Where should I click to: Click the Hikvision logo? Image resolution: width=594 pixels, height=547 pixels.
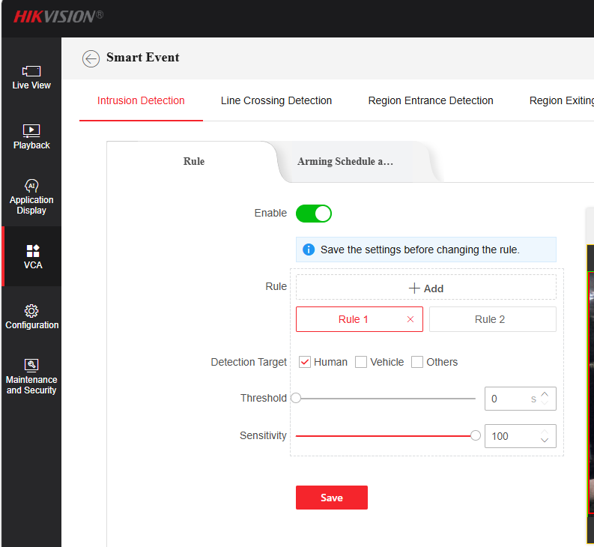(x=58, y=16)
